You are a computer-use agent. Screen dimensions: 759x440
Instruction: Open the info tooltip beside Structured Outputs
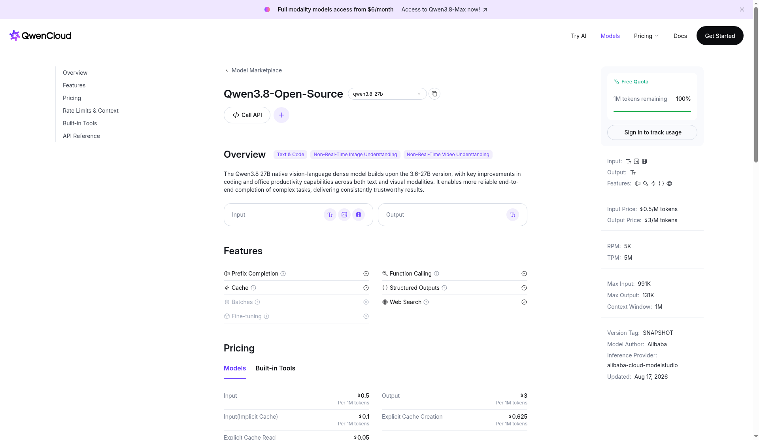[x=444, y=288]
